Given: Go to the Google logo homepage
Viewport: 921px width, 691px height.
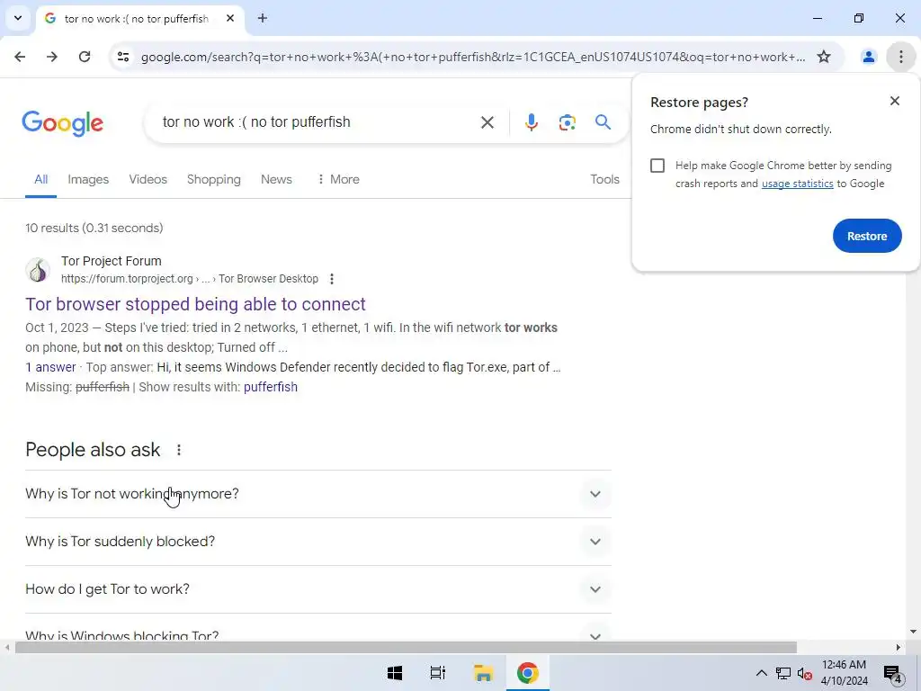Looking at the screenshot, I should [x=62, y=122].
